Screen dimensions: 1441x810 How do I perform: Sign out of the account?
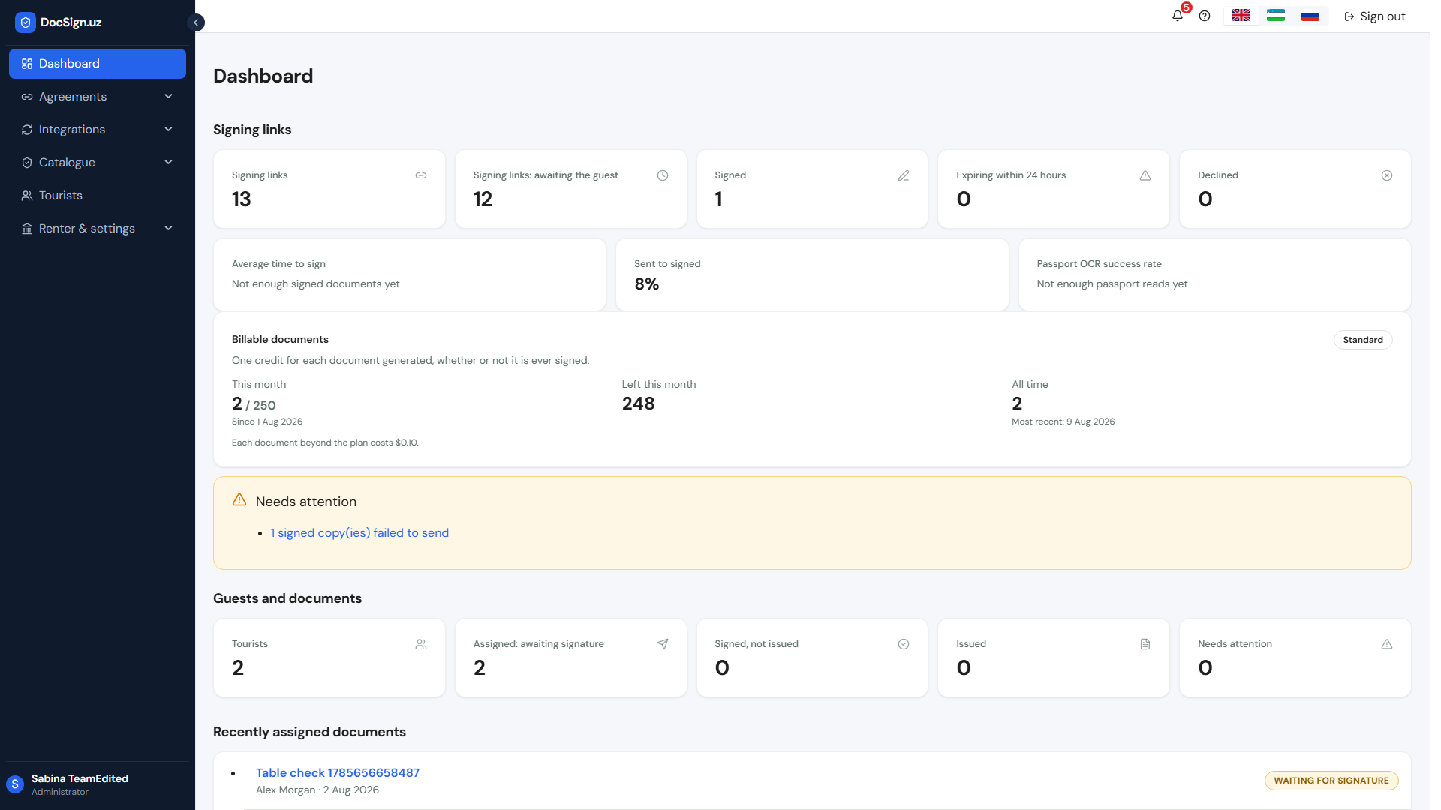coord(1375,16)
